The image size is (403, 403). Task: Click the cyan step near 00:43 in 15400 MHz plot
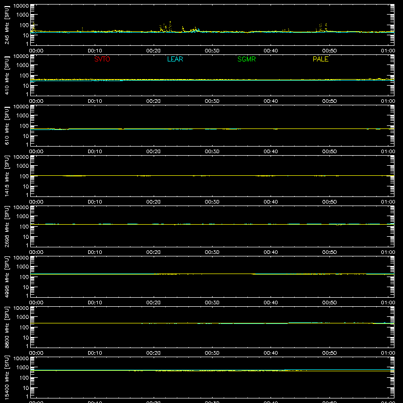(x=285, y=370)
